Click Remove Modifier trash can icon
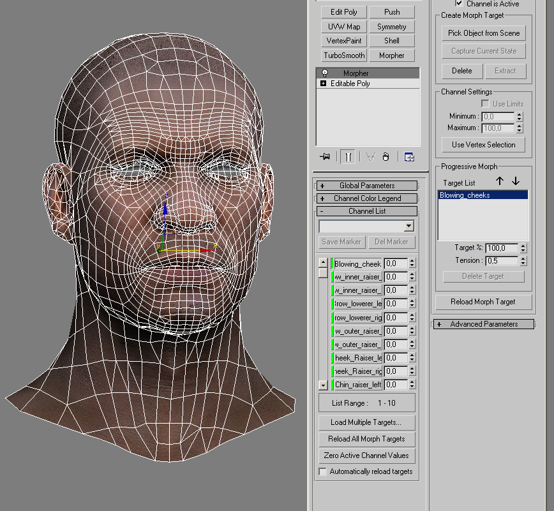Image resolution: width=554 pixels, height=511 pixels. point(386,156)
